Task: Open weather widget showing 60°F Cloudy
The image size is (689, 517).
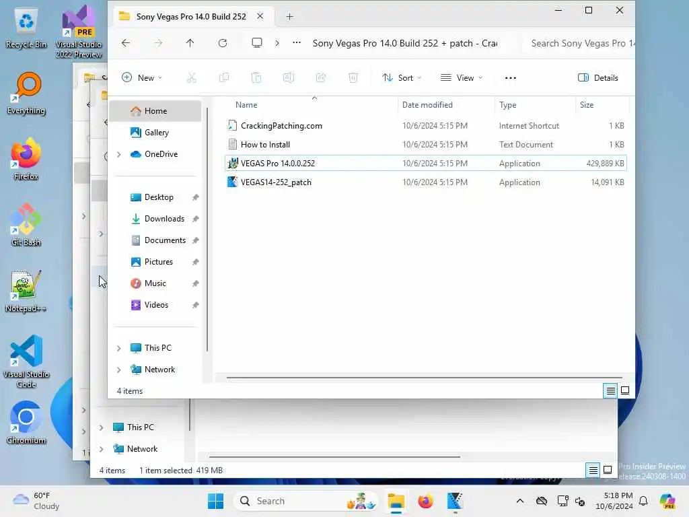Action: [36, 501]
